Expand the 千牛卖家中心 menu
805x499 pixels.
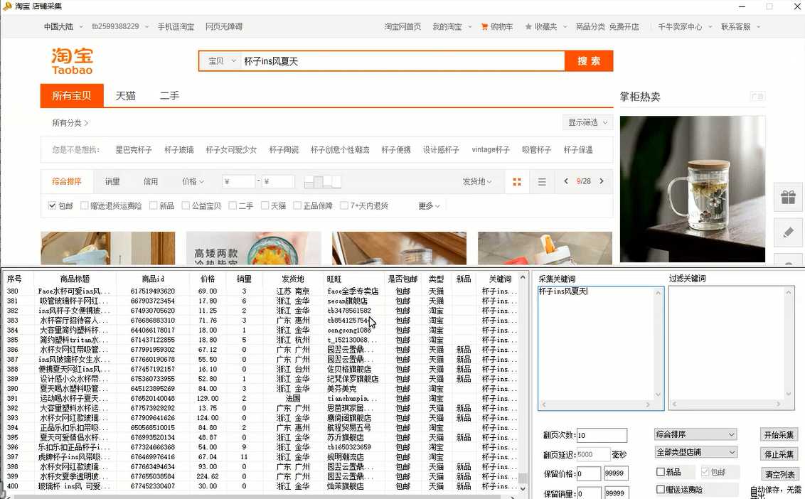[x=684, y=27]
